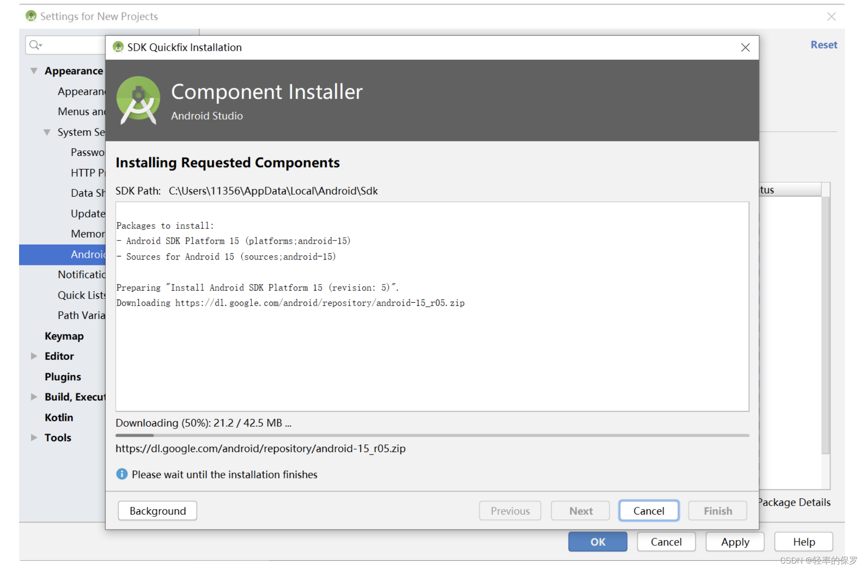This screenshot has width=864, height=569.
Task: Collapse the Appearance tree section
Action: [x=34, y=71]
